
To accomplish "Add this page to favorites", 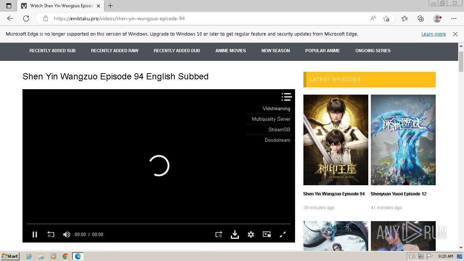I will click(x=386, y=18).
